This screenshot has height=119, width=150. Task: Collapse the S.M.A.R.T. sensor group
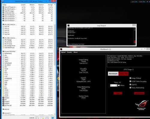pyautogui.click(x=3, y=113)
